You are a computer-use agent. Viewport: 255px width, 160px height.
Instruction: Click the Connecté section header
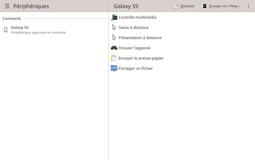point(11,19)
